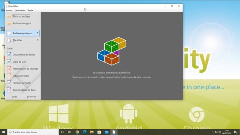The width and height of the screenshot is (240, 135).
Task: Open the Windows Start menu
Action: [x=3, y=132]
